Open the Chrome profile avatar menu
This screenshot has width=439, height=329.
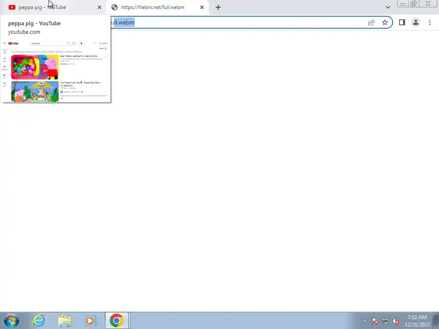click(x=416, y=22)
